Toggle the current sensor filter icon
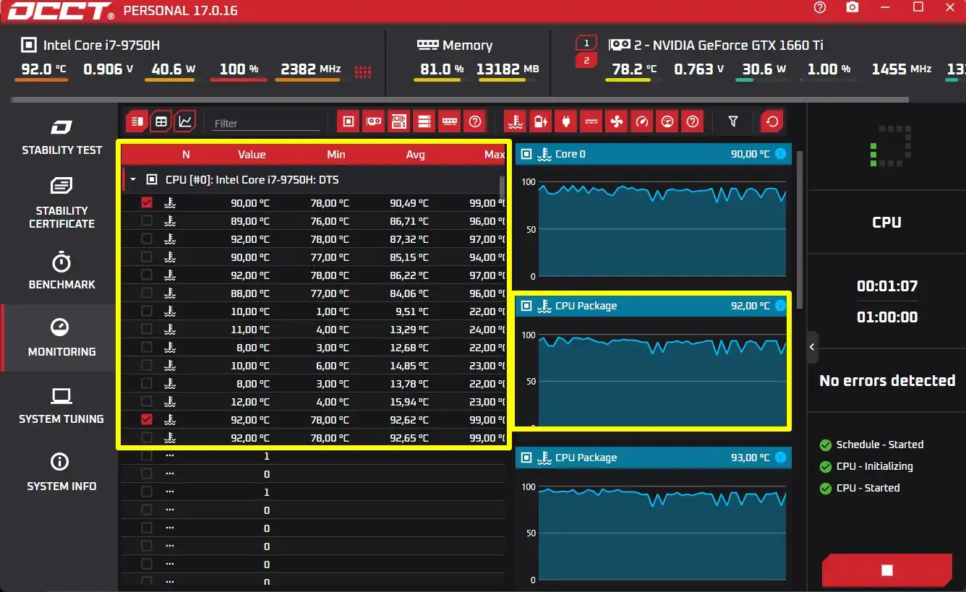The width and height of the screenshot is (966, 592). tap(591, 121)
